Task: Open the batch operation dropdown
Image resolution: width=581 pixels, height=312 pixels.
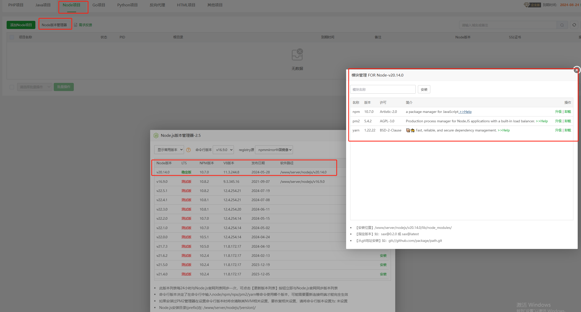Action: 35,87
